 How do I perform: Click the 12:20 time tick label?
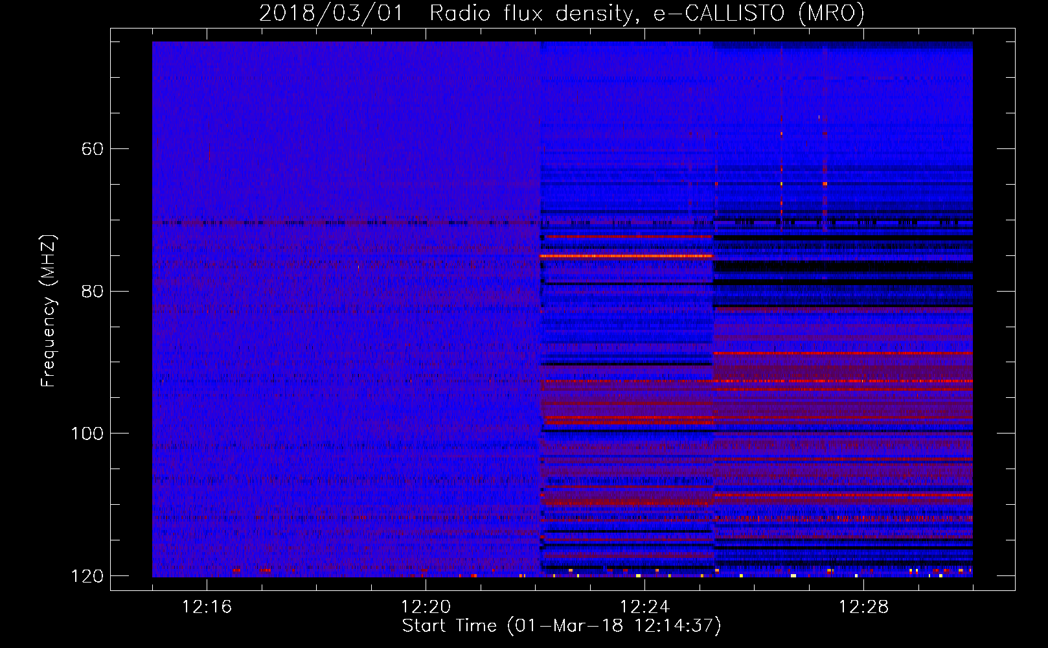point(426,607)
